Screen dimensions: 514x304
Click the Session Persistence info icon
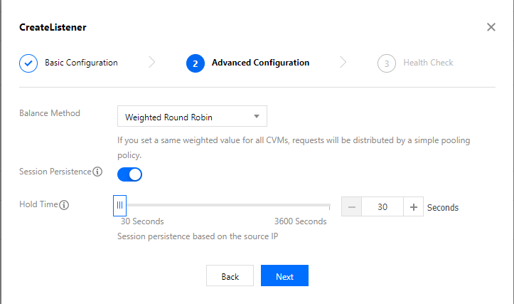pyautogui.click(x=98, y=172)
